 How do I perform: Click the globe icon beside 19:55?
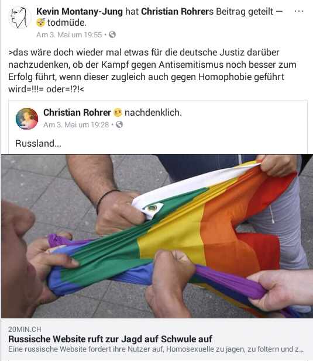(112, 34)
